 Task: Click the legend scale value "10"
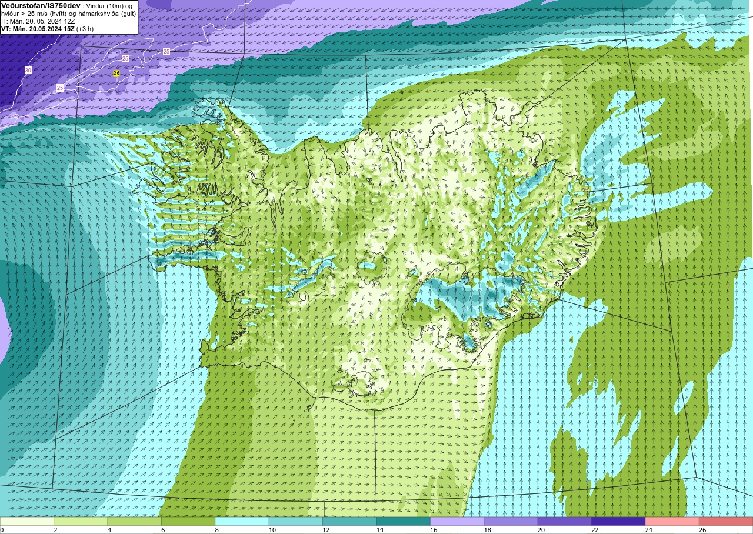click(272, 530)
